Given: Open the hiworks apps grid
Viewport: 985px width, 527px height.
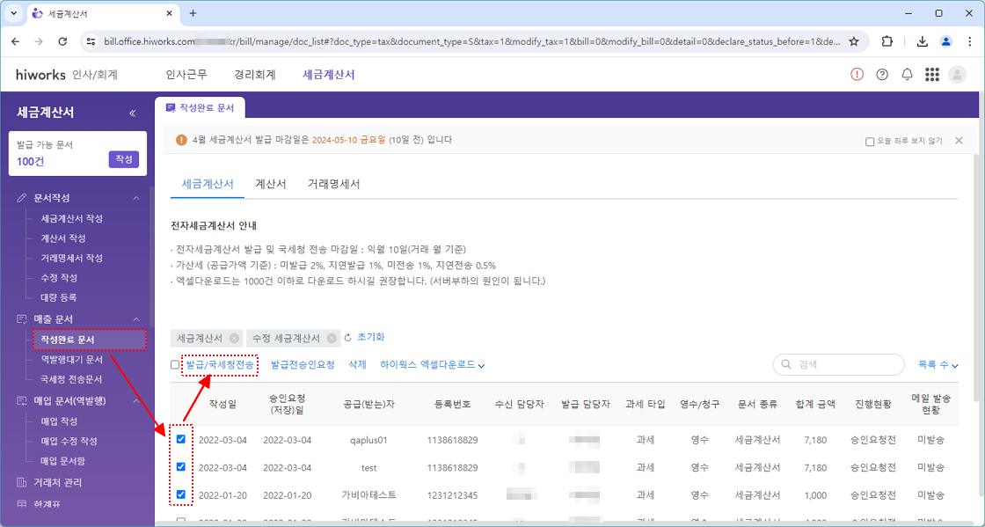Looking at the screenshot, I should click(x=932, y=75).
